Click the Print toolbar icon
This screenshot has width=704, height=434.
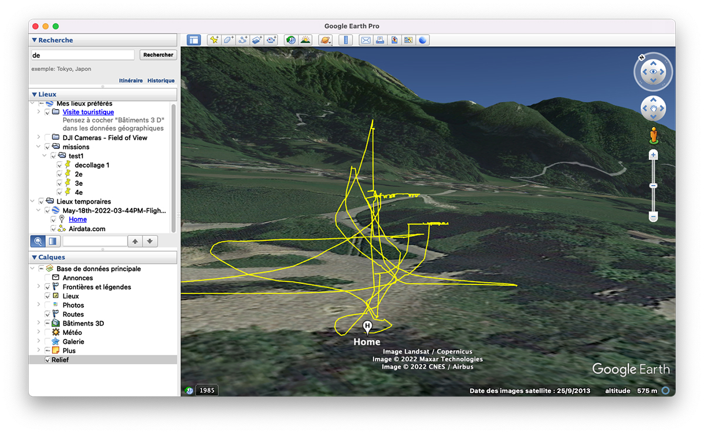[x=380, y=40]
